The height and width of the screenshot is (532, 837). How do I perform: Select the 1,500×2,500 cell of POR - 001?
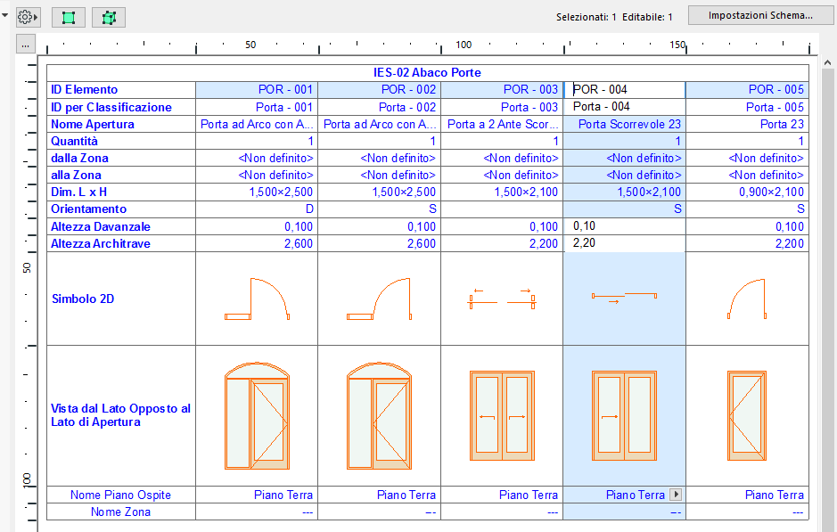tap(257, 192)
